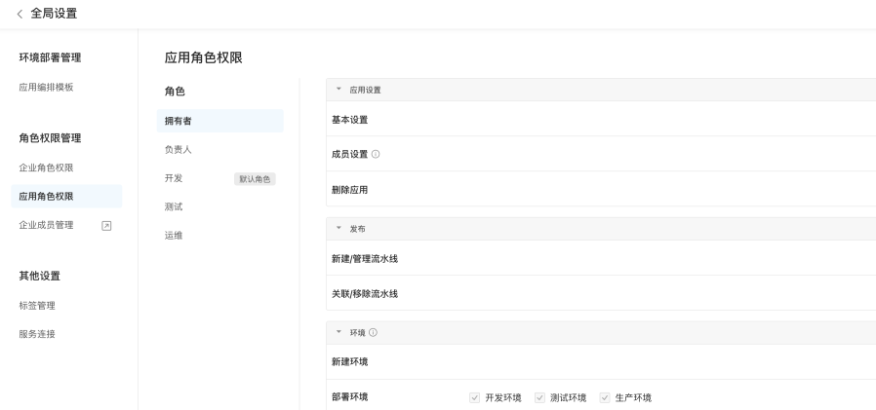The height and width of the screenshot is (410, 876).
Task: Toggle the 开发环境 checkbox
Action: [x=475, y=397]
